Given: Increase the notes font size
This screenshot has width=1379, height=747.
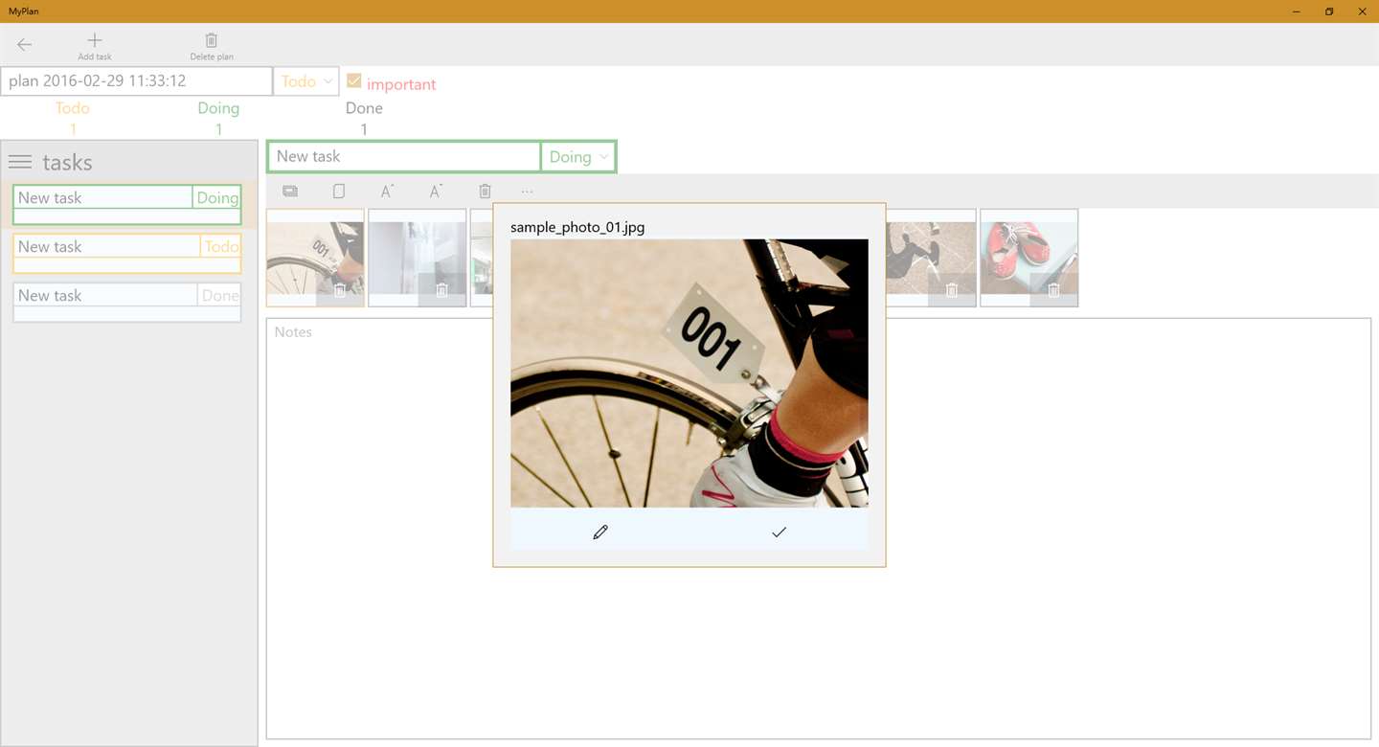Looking at the screenshot, I should pyautogui.click(x=387, y=192).
